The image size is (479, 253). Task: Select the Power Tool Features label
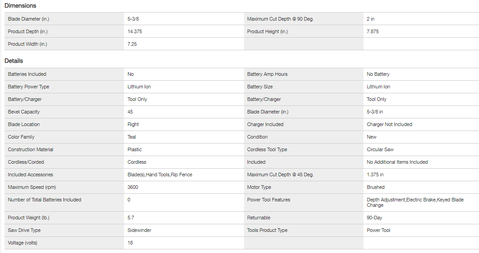269,200
